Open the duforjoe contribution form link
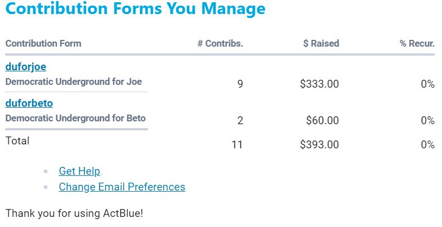442x227 pixels. coord(26,67)
